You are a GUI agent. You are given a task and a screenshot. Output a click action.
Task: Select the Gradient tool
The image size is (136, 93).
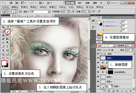8,39
